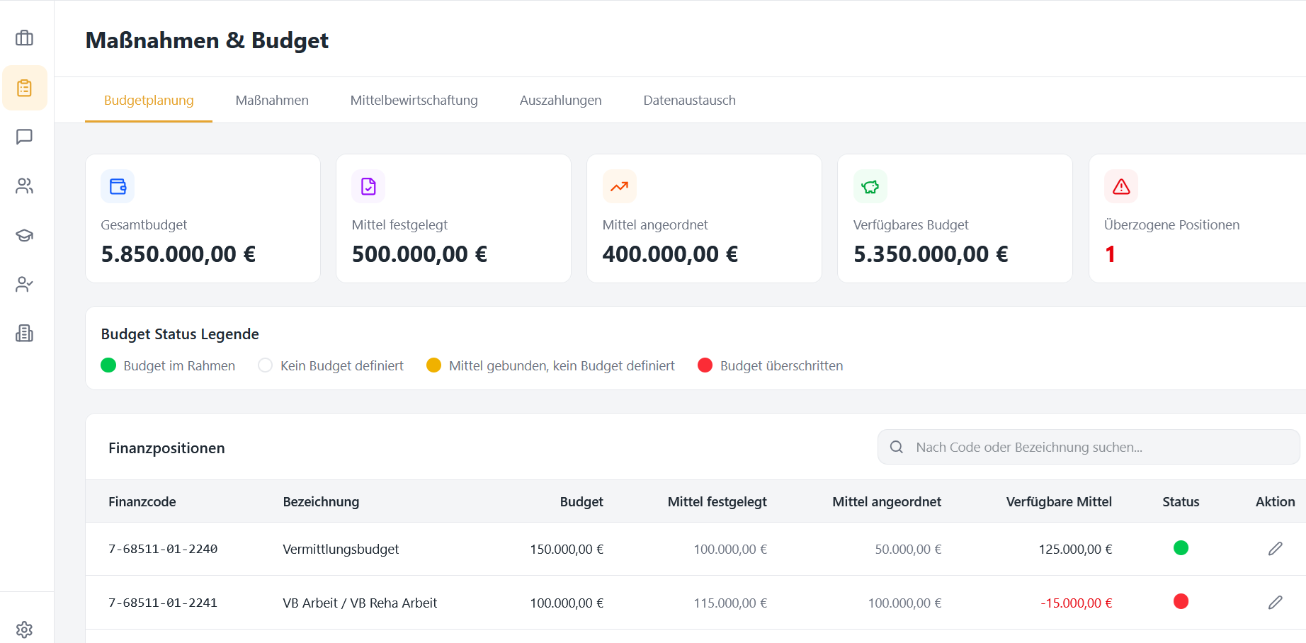The height and width of the screenshot is (643, 1306).
Task: Open the users group sidebar icon
Action: click(x=25, y=186)
